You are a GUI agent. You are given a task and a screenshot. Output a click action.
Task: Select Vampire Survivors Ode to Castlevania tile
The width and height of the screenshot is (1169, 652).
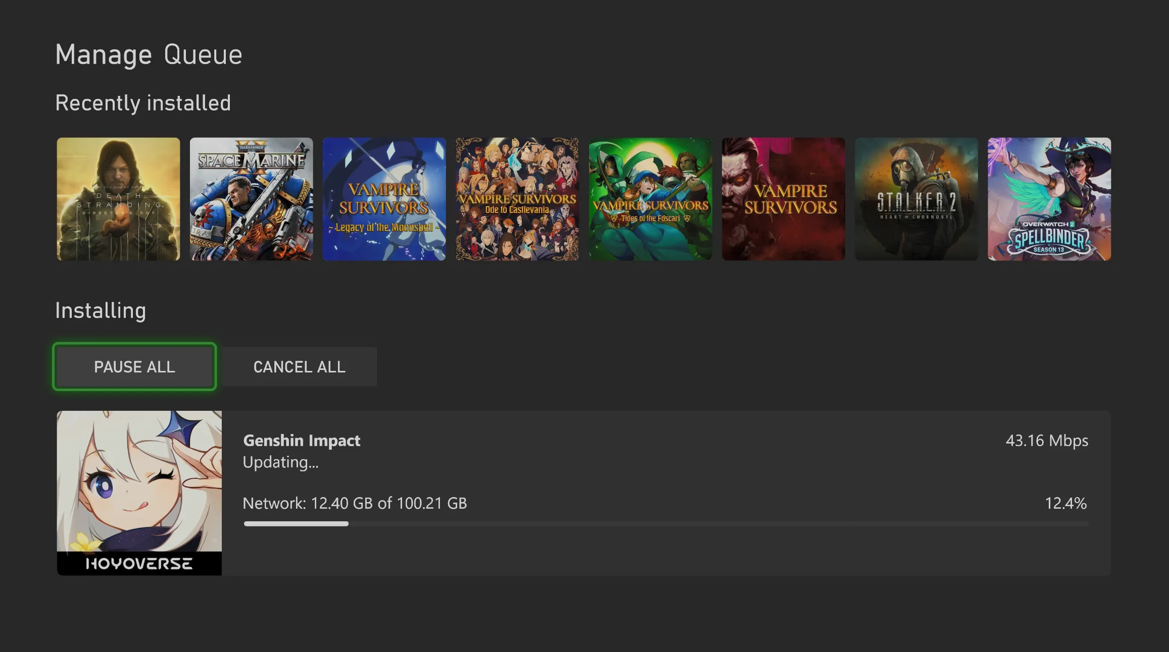pos(517,199)
